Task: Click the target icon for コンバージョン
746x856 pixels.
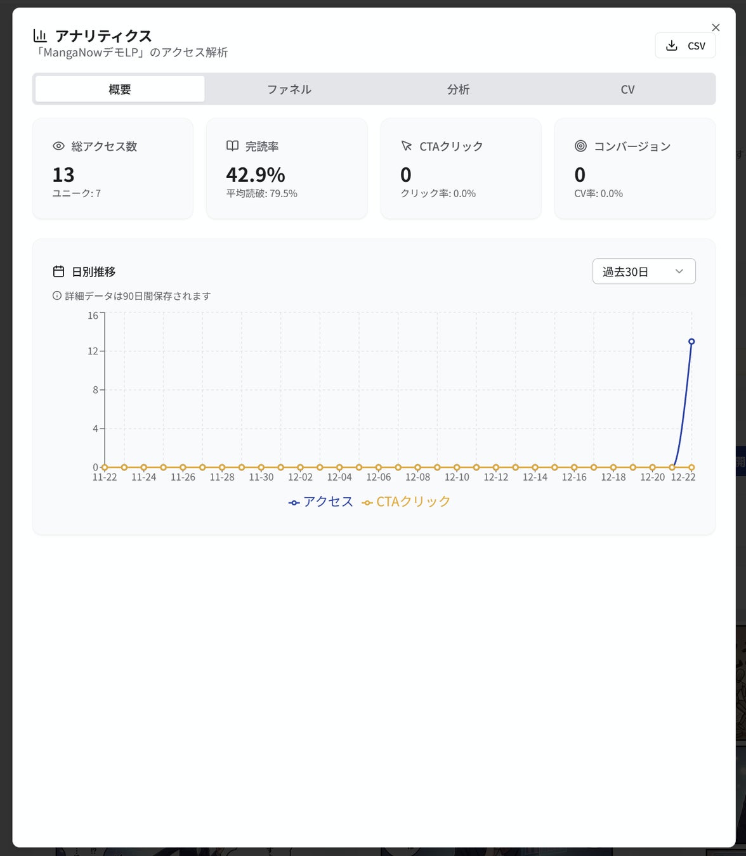Action: (x=580, y=146)
